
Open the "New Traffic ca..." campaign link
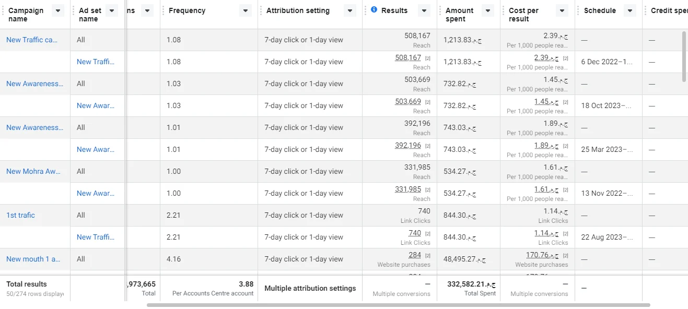[x=32, y=40]
